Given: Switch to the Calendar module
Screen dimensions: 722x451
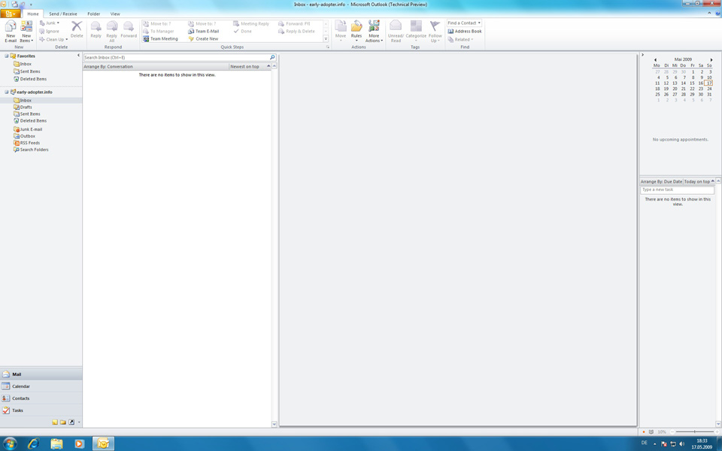Looking at the screenshot, I should (x=41, y=386).
